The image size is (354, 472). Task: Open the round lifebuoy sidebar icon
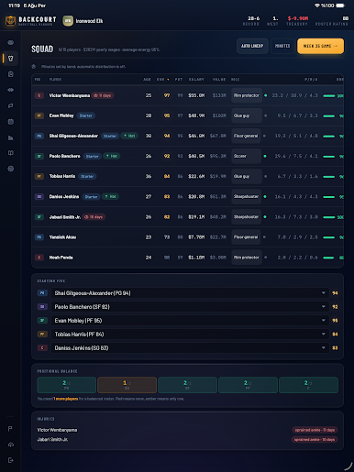[x=11, y=169]
